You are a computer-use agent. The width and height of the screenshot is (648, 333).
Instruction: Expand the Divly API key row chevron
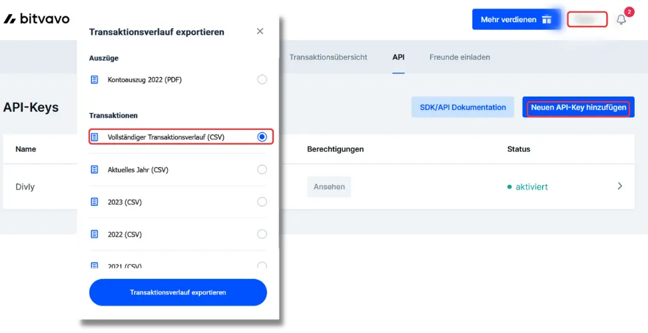tap(620, 186)
